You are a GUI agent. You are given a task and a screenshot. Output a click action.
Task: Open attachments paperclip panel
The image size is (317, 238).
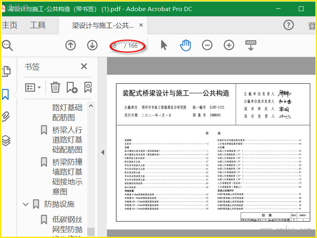[6, 117]
